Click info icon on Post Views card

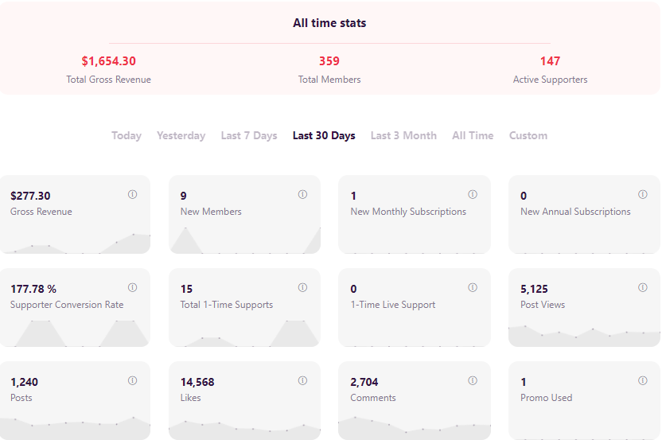point(643,287)
